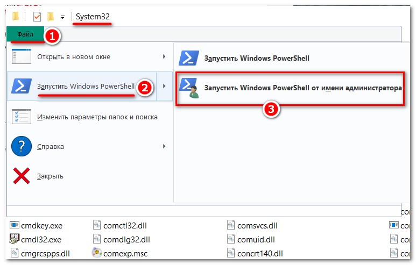Image resolution: width=416 pixels, height=265 pixels.
Task: Click the comexp.msc console icon
Action: click(97, 253)
